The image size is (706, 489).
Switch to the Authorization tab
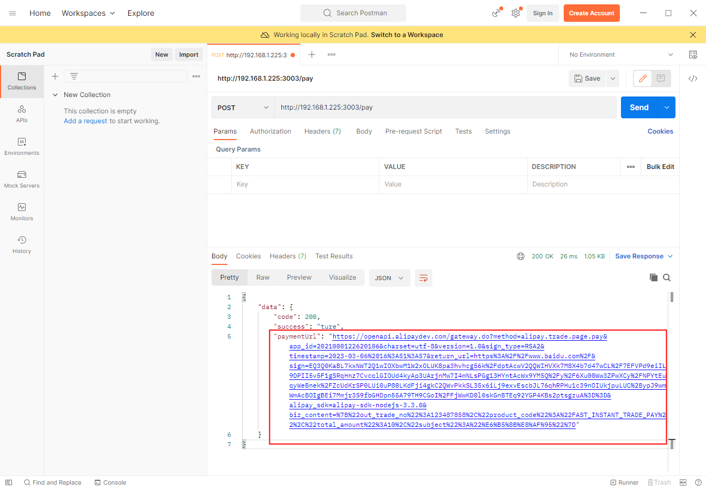270,131
